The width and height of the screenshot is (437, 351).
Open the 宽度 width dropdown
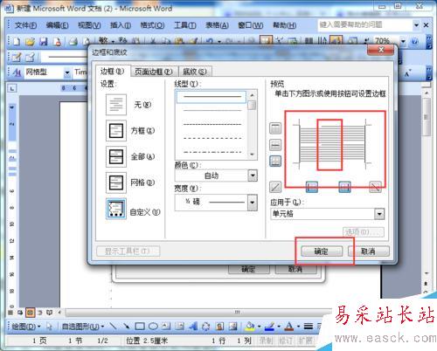pos(253,202)
